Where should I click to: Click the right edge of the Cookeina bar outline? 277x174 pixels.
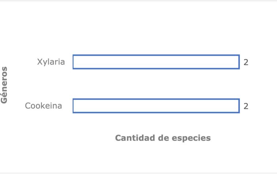239,106
